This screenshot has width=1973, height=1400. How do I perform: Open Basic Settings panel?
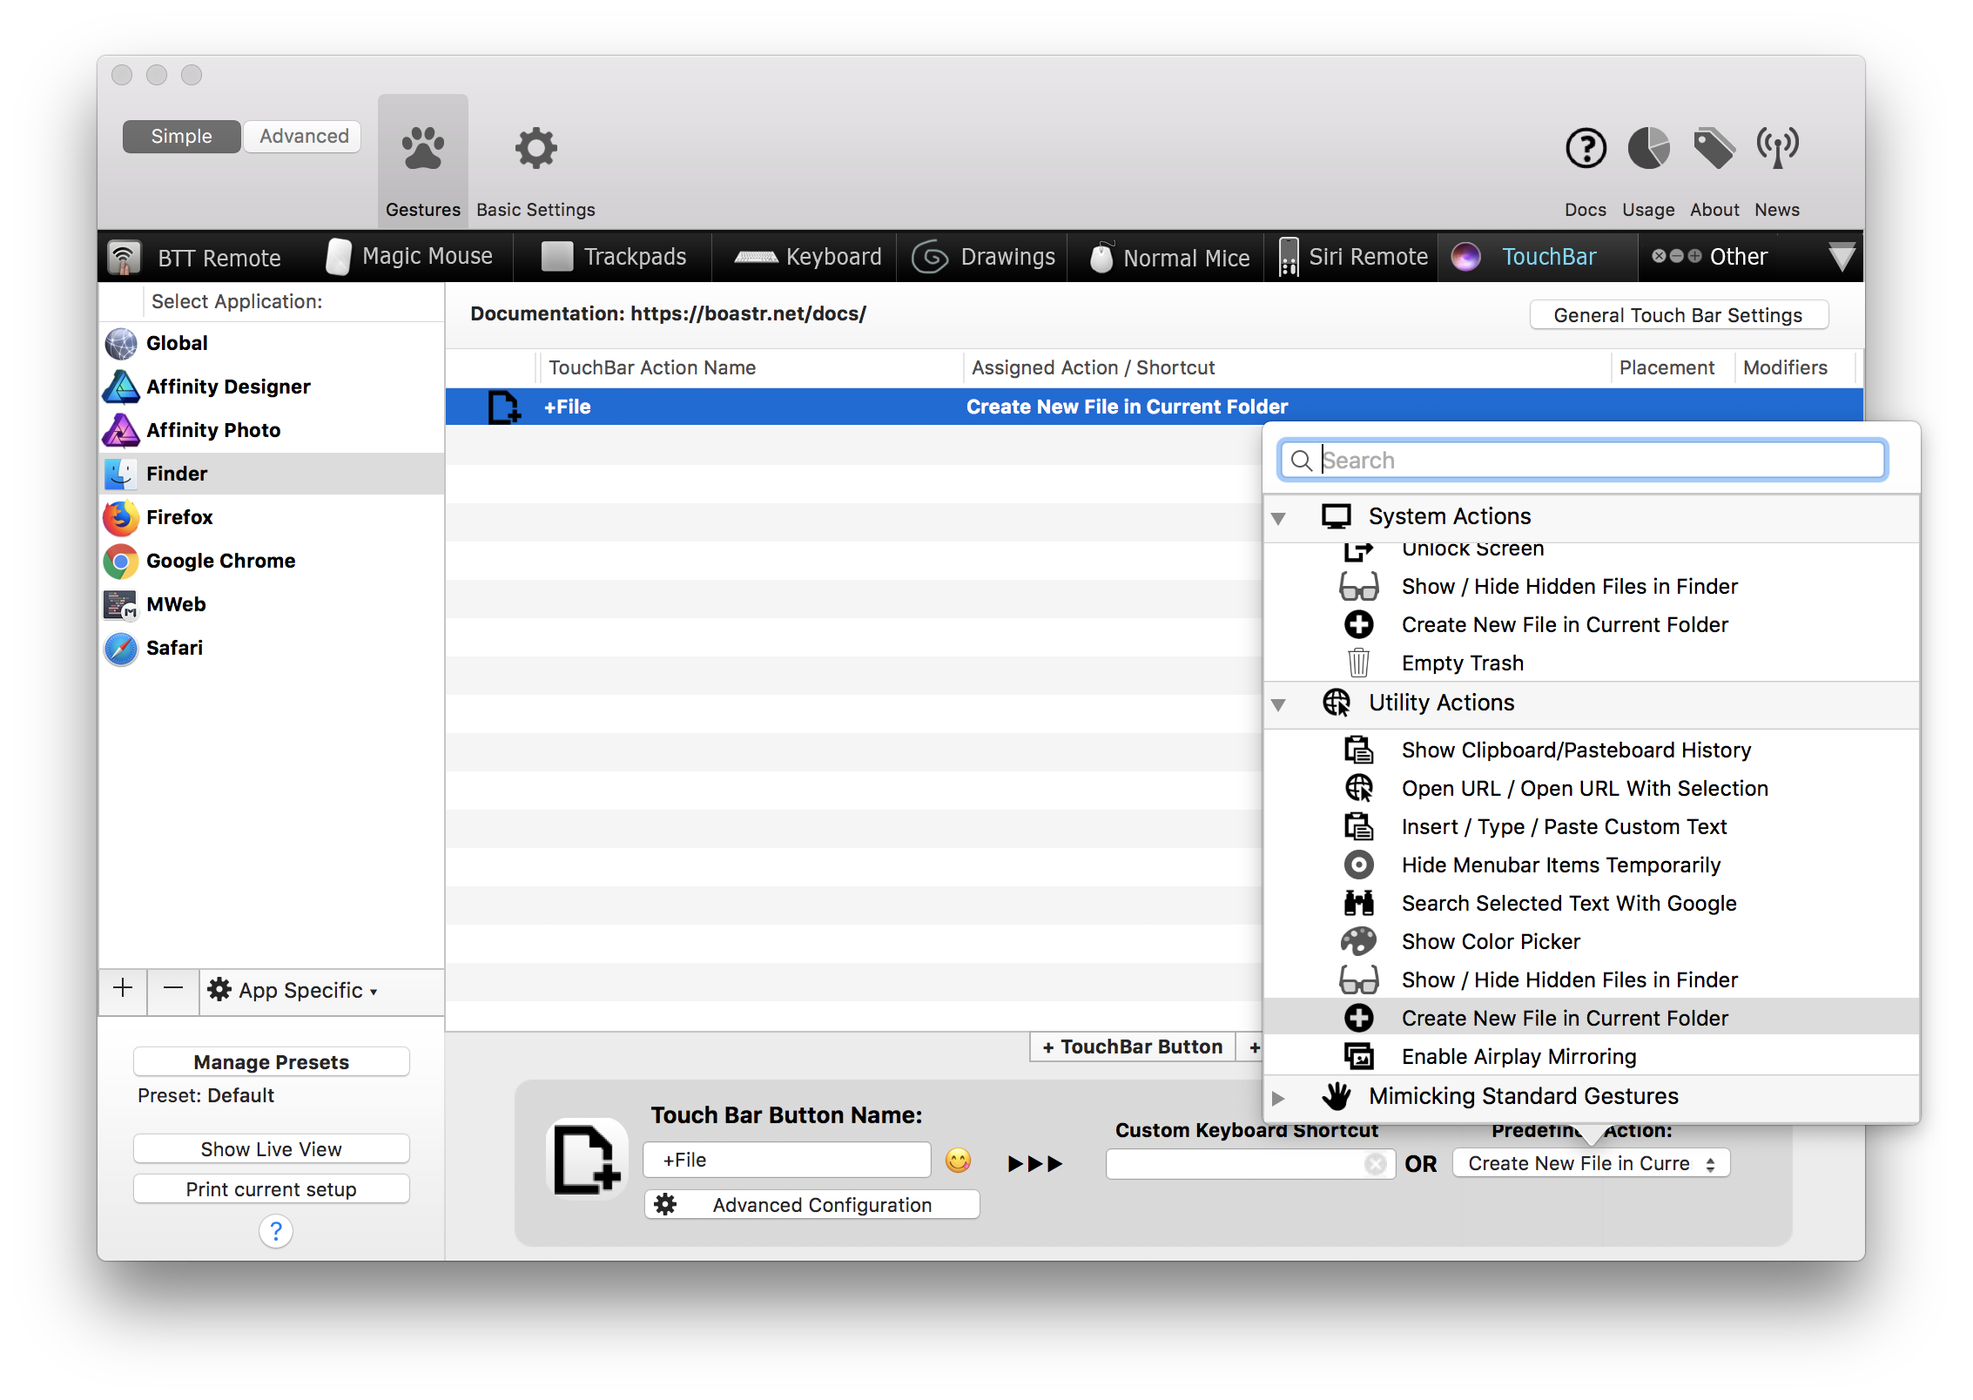[536, 164]
